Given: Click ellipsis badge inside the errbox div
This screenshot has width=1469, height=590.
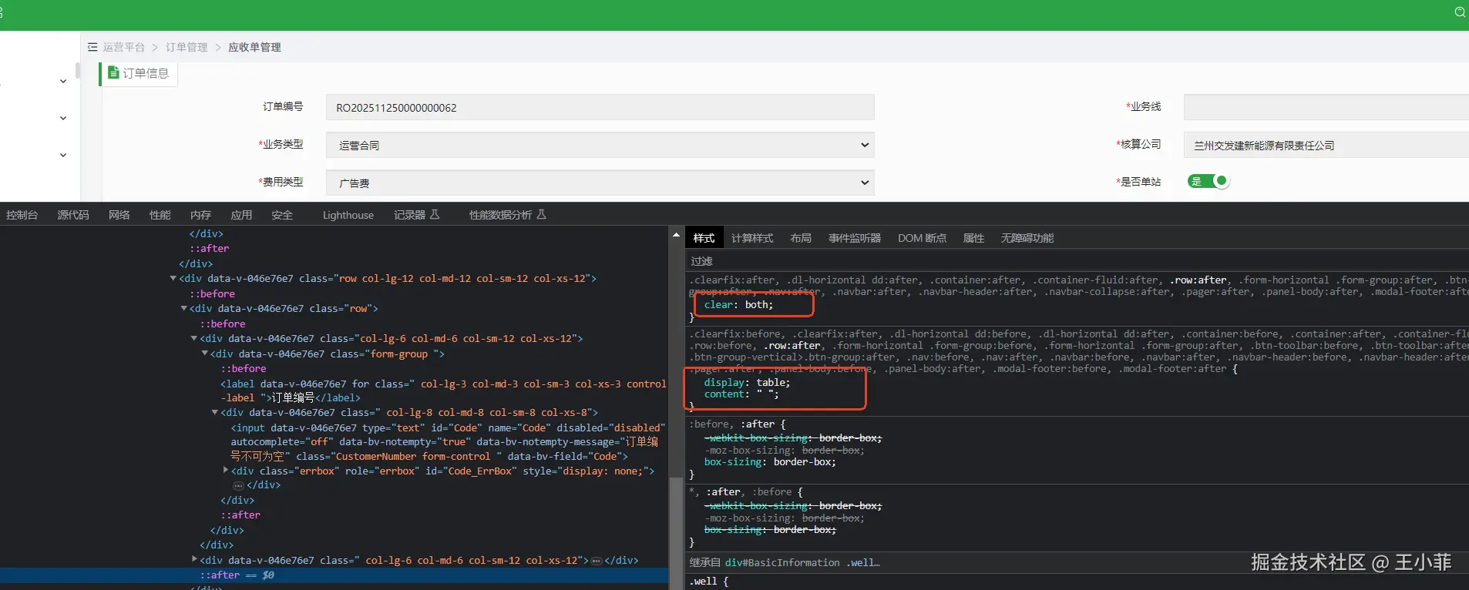Looking at the screenshot, I should tap(238, 486).
